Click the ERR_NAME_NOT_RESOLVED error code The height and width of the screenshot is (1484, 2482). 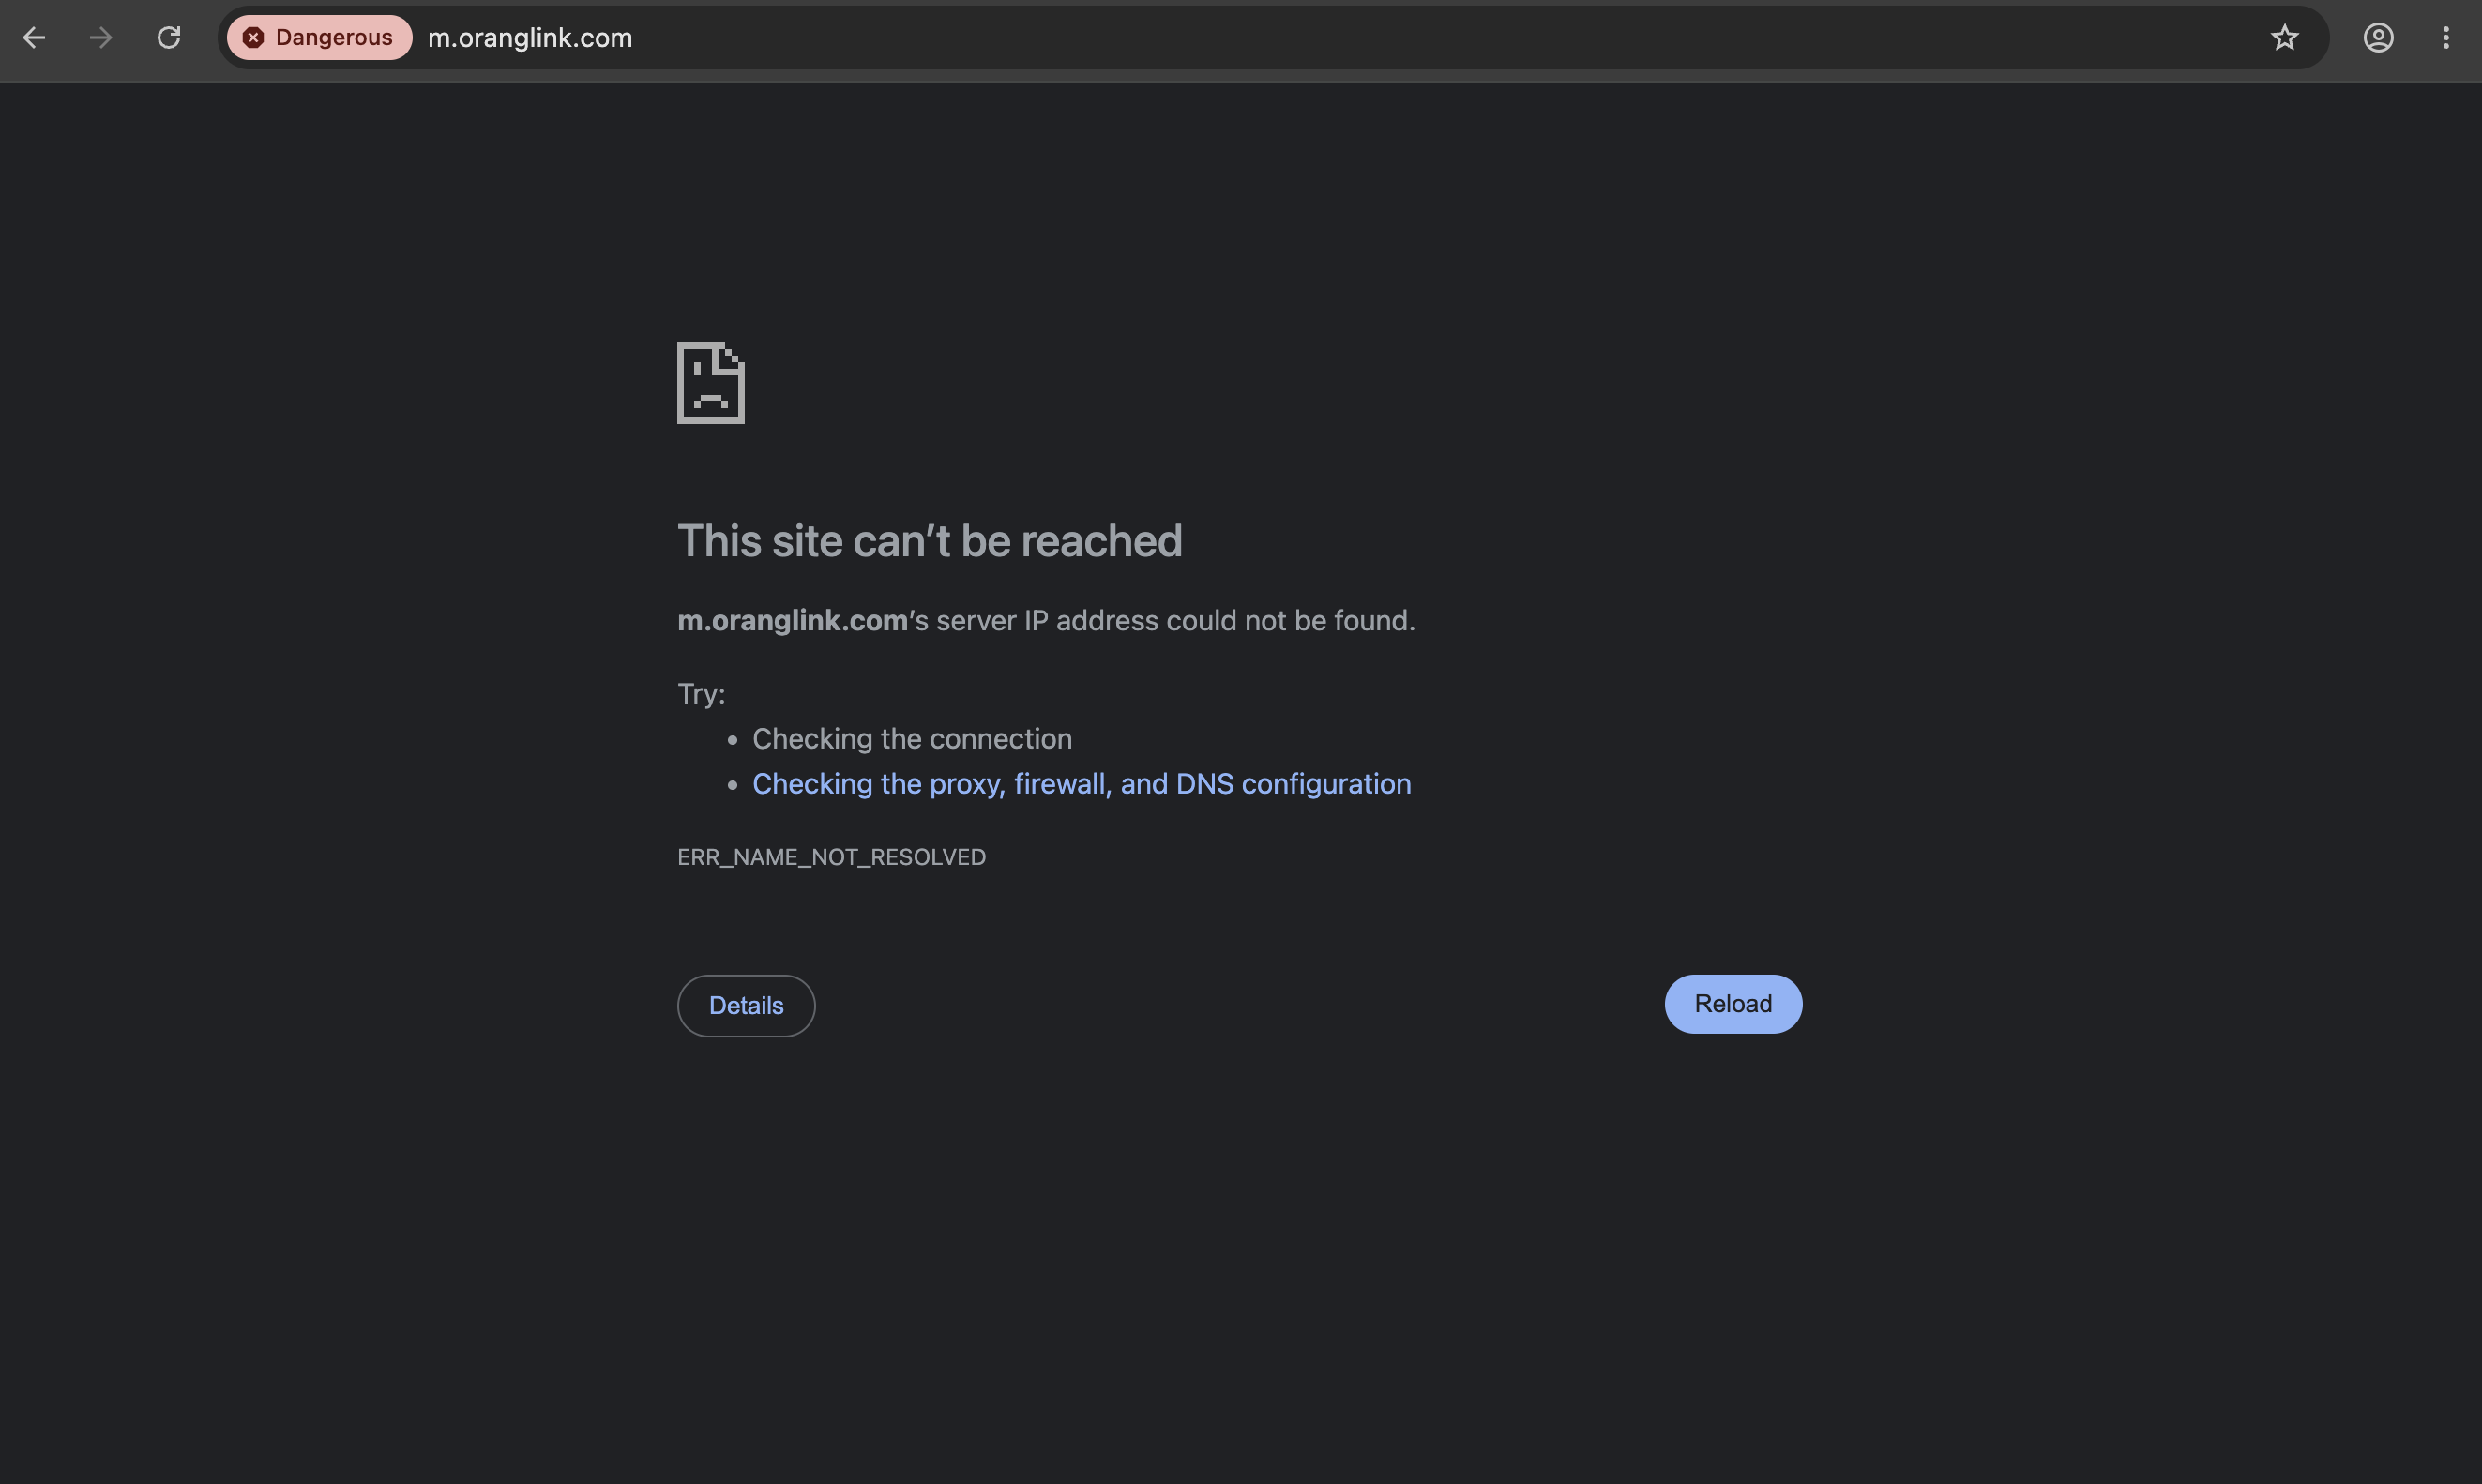pos(831,857)
